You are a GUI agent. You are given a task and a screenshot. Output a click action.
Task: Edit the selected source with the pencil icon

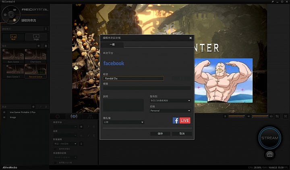41,107
